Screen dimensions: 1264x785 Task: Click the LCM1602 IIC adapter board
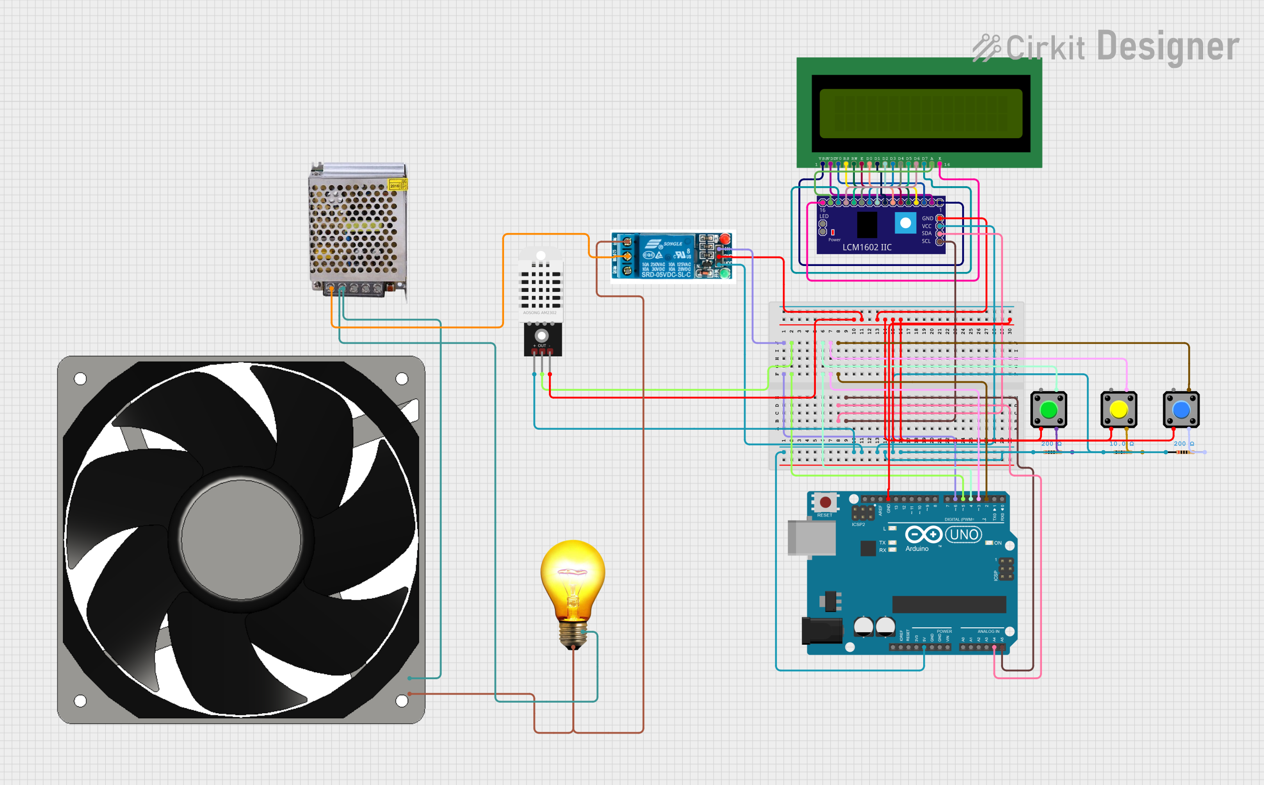point(881,225)
